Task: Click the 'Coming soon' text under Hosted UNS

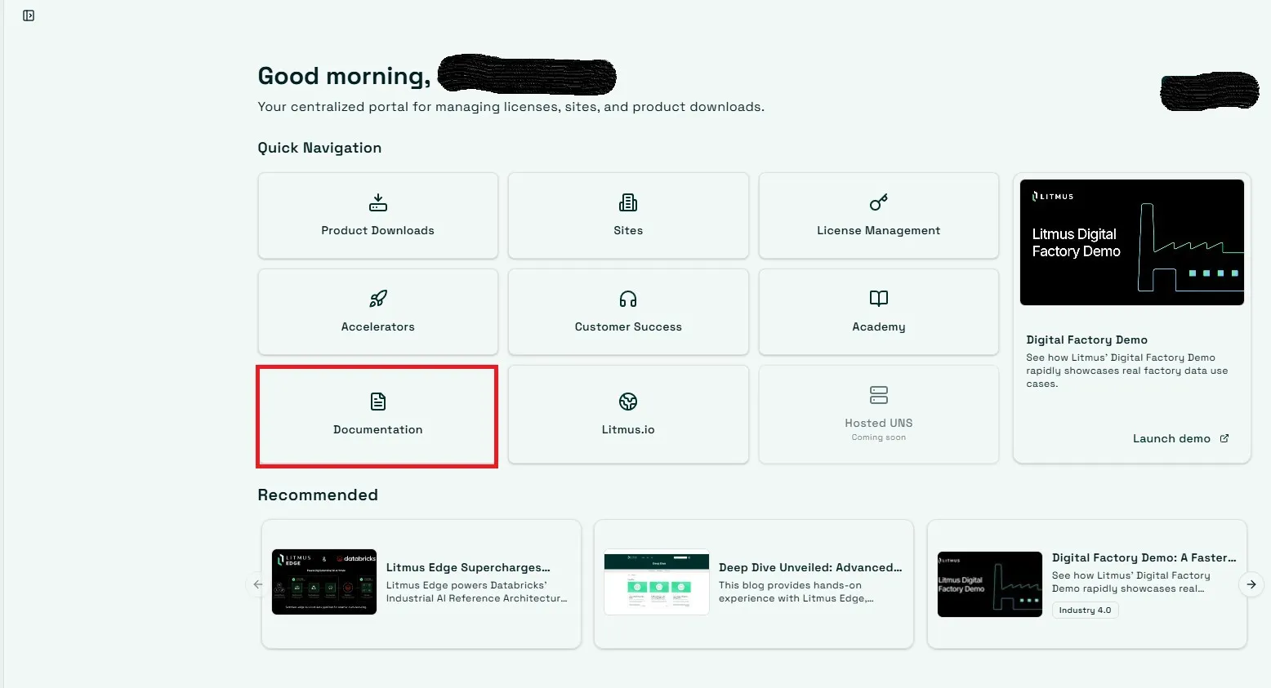Action: (x=879, y=437)
